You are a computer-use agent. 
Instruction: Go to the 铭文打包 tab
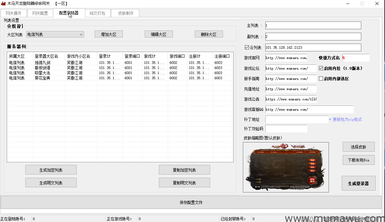pos(97,13)
